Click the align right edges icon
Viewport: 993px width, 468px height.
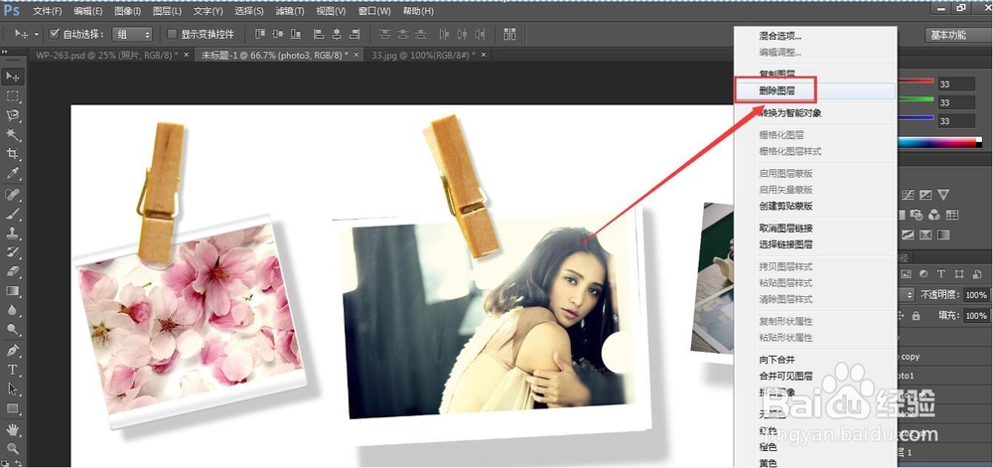(x=355, y=34)
